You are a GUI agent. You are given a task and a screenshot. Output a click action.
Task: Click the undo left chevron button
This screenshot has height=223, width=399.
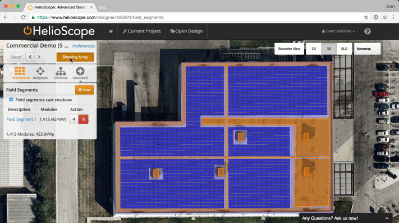(x=30, y=57)
